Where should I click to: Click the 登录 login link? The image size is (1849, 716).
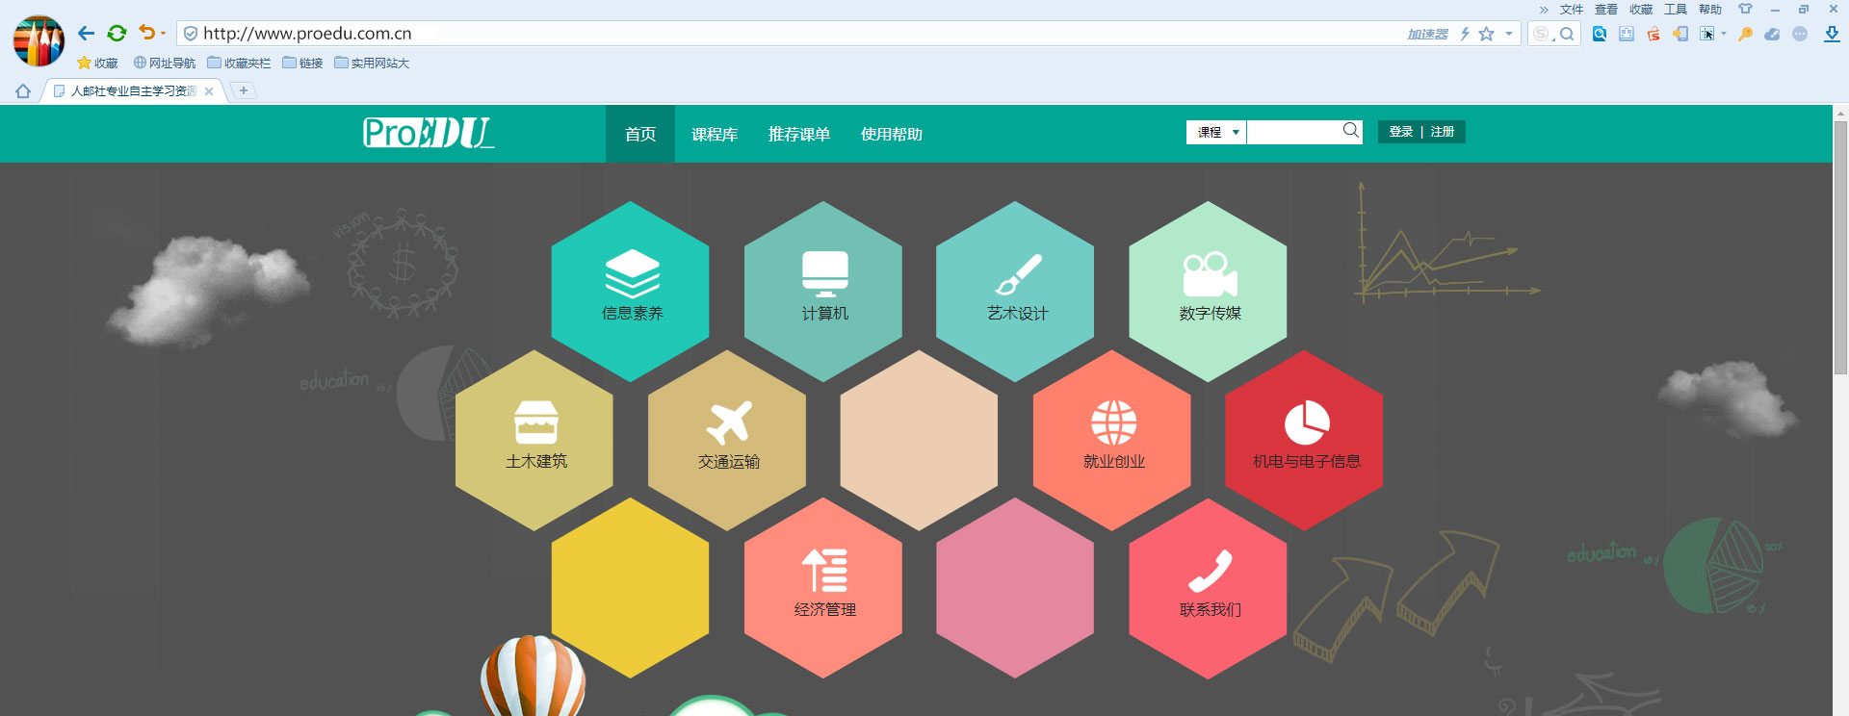click(x=1400, y=132)
